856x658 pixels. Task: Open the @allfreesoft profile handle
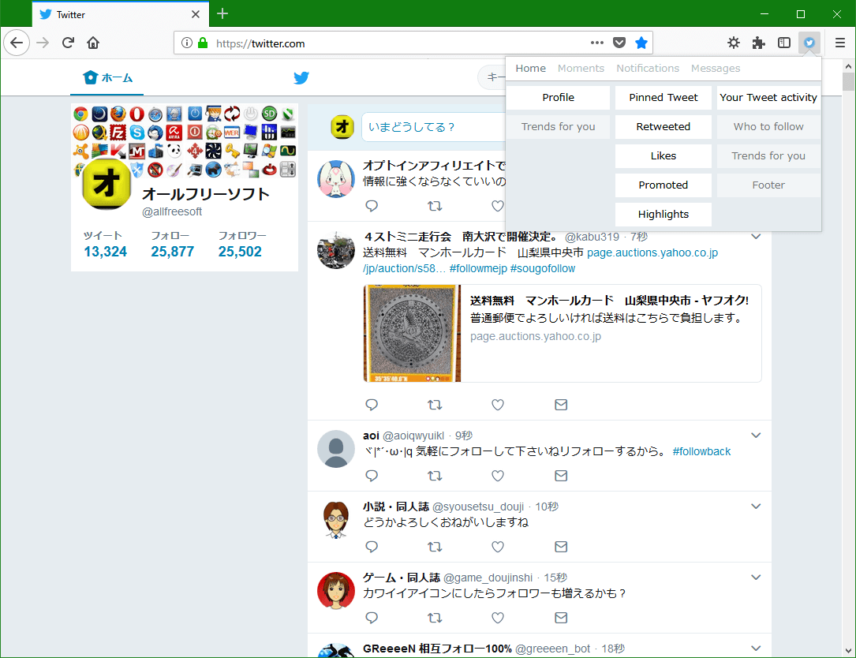[x=172, y=212]
